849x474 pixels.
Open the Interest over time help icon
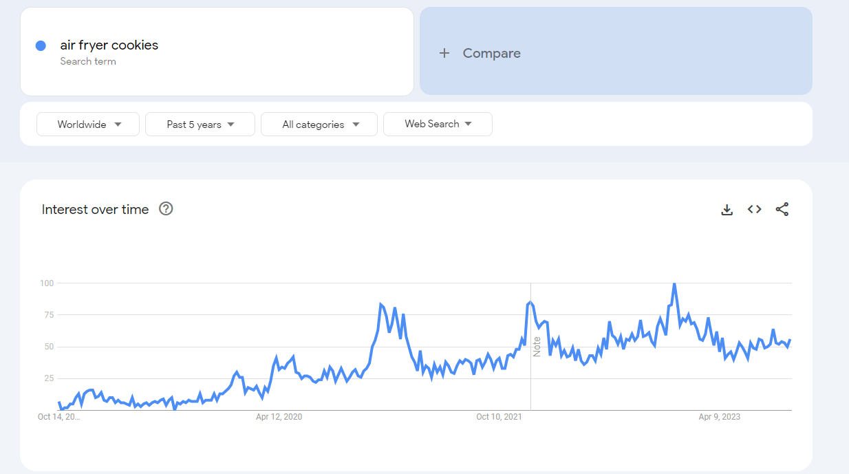click(x=166, y=209)
